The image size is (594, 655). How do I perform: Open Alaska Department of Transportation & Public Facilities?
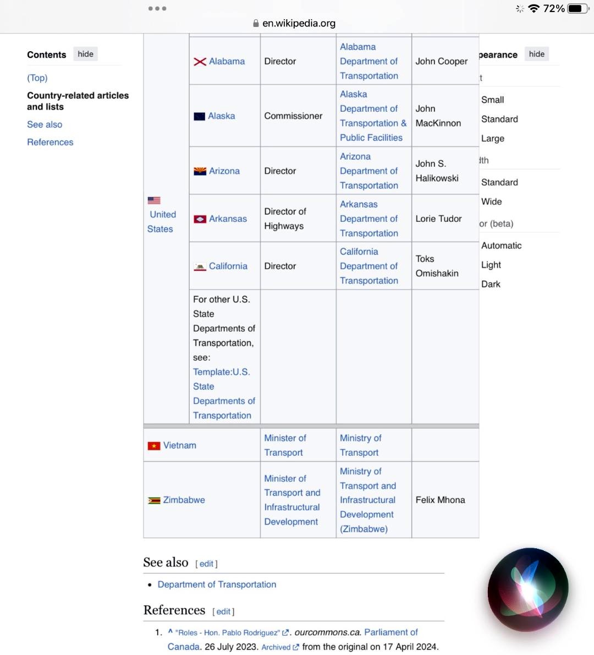[373, 116]
